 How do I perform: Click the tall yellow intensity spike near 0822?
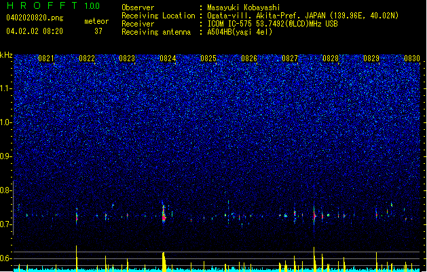[x=77, y=258]
